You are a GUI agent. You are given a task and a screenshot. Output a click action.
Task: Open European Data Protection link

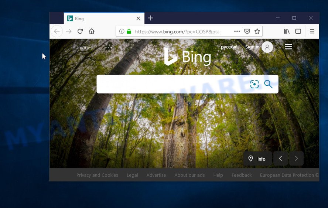coord(287,175)
